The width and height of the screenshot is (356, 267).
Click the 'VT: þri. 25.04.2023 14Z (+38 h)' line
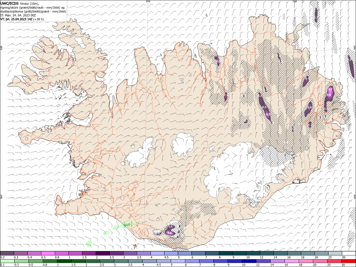pos(22,19)
